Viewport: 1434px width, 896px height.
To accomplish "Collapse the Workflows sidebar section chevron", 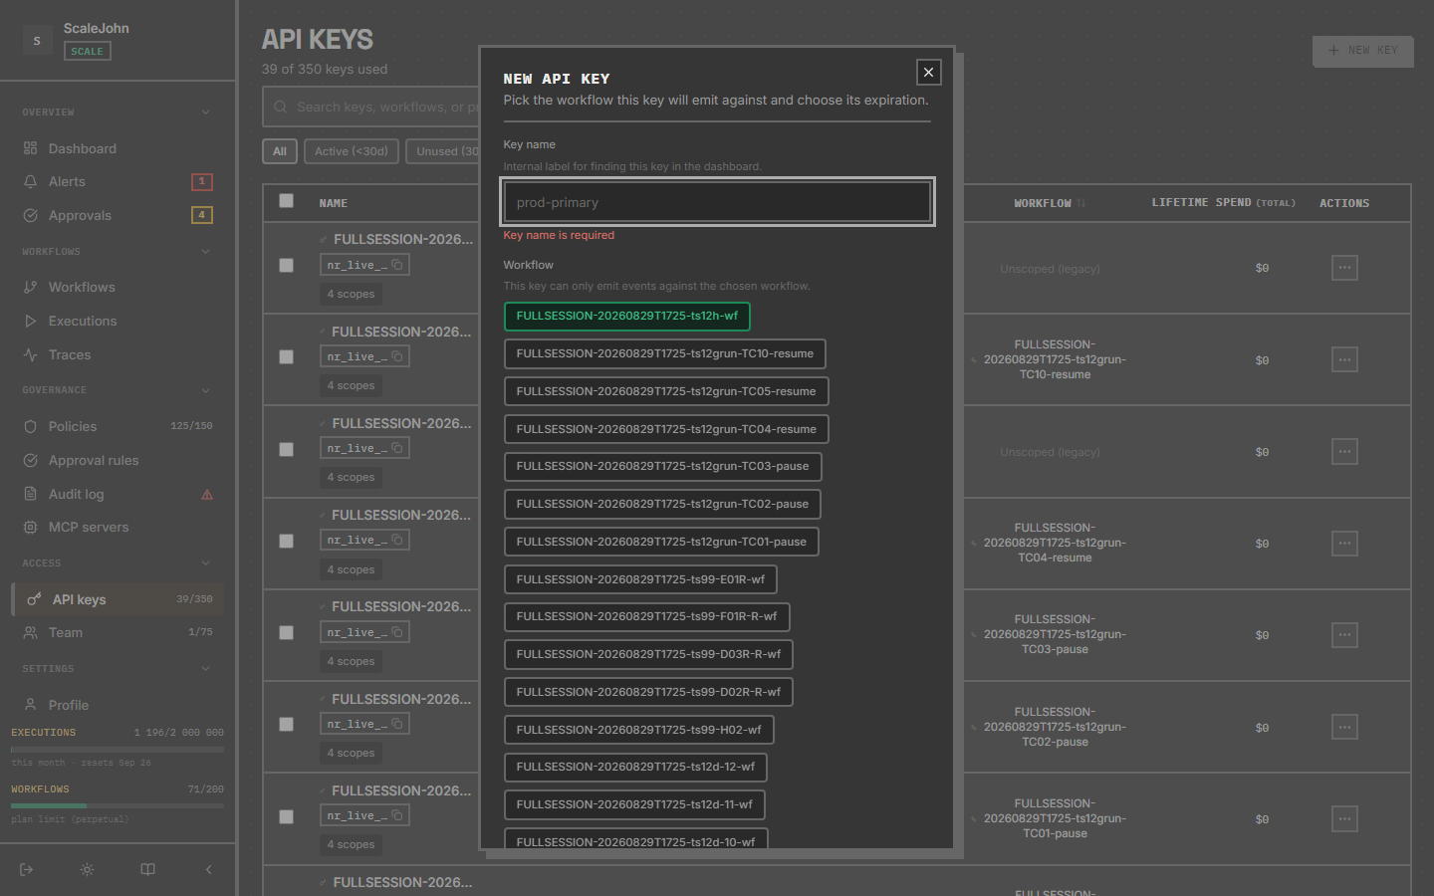I will pos(206,252).
